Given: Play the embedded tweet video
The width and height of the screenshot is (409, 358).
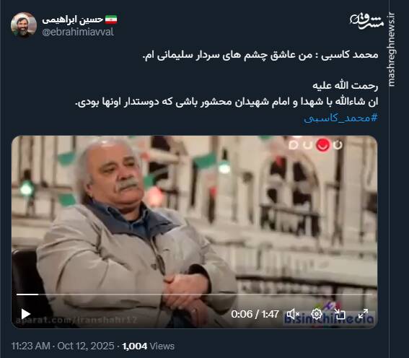Looking at the screenshot, I should [25, 314].
